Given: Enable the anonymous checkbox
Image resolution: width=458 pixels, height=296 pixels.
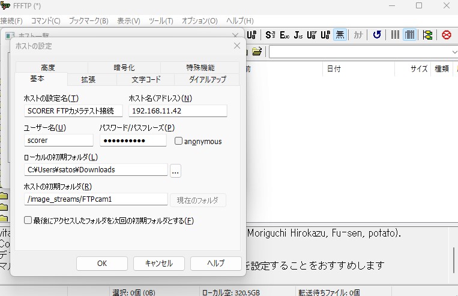Looking at the screenshot, I should pos(178,141).
